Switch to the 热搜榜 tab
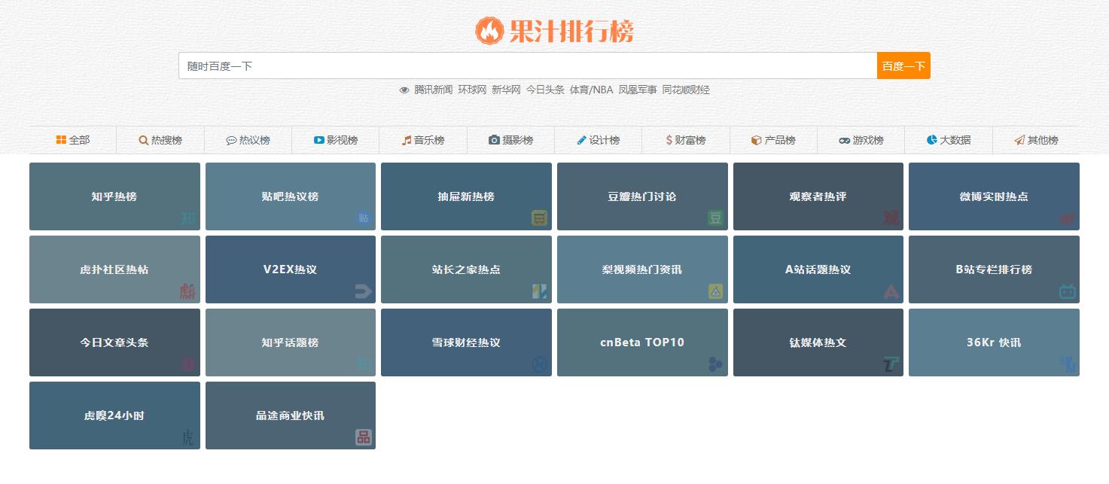 [x=160, y=140]
